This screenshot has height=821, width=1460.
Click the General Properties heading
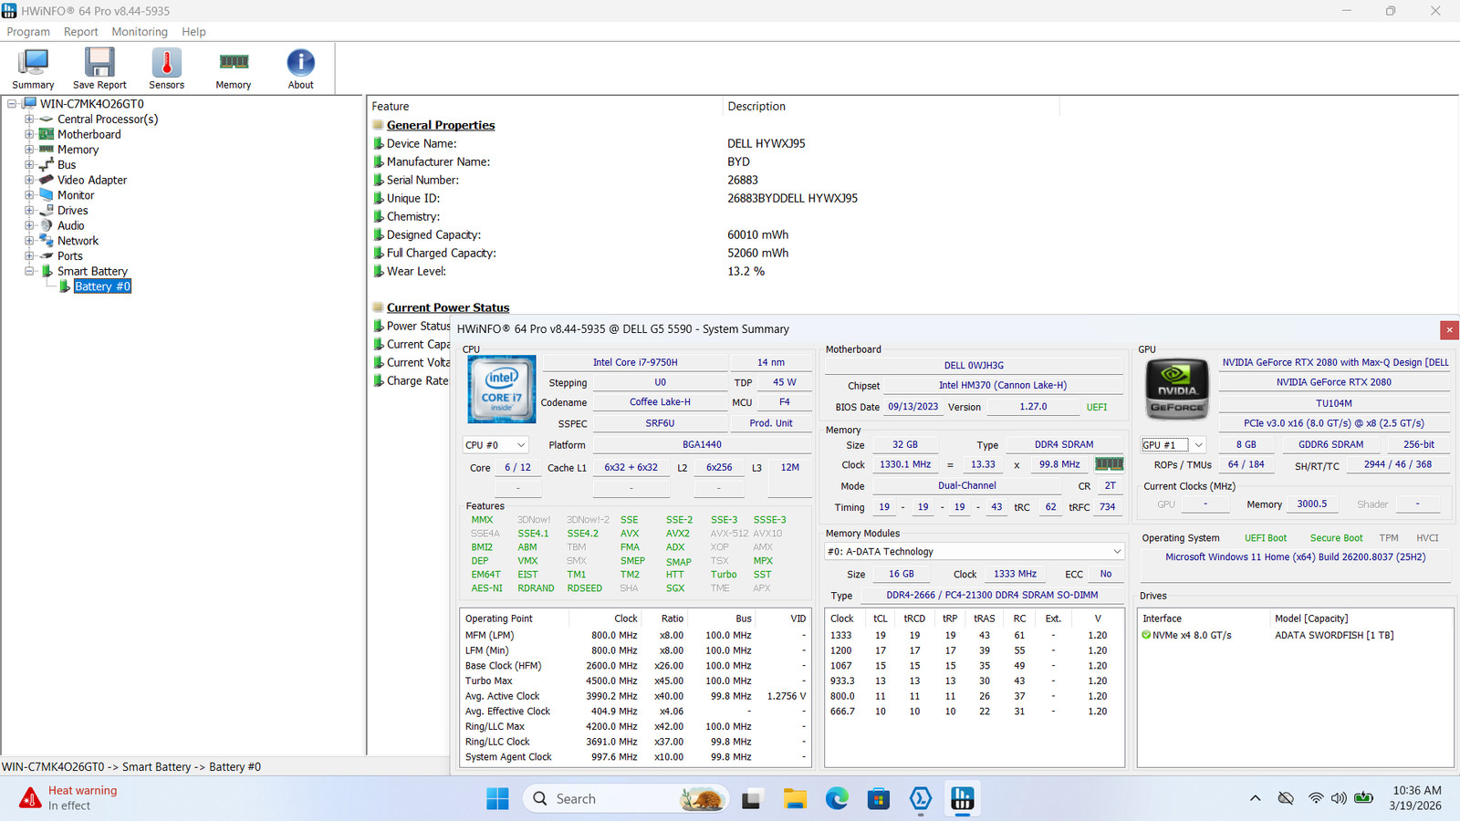point(441,125)
